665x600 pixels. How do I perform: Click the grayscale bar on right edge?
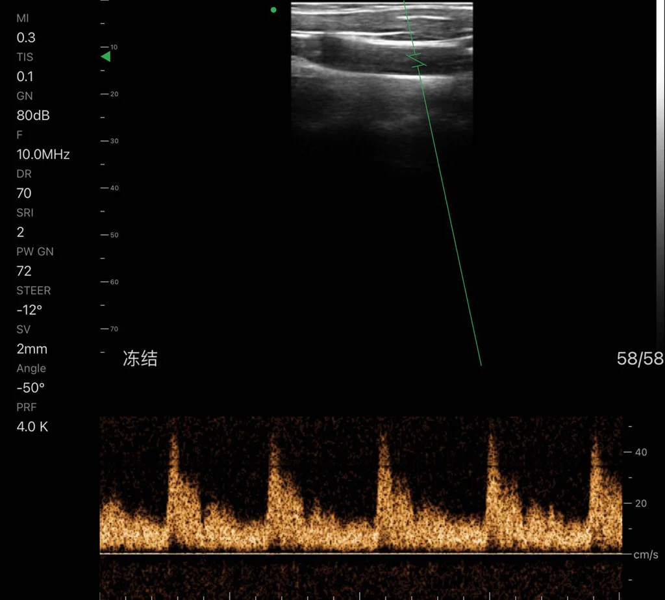coord(660,169)
